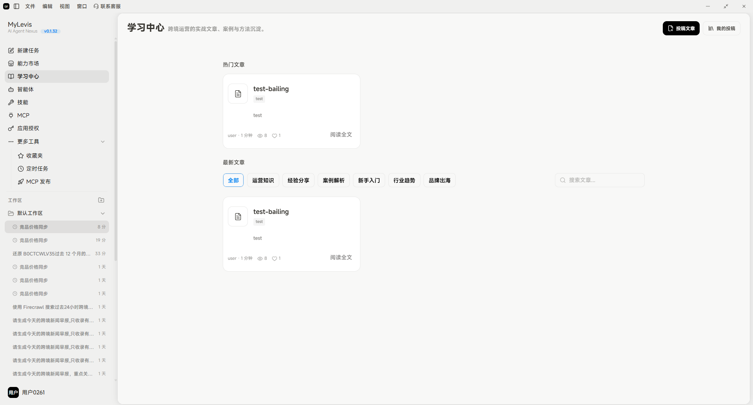Viewport: 753px width, 405px height.
Task: Select the 案例解析 filter tab
Action: click(x=334, y=181)
